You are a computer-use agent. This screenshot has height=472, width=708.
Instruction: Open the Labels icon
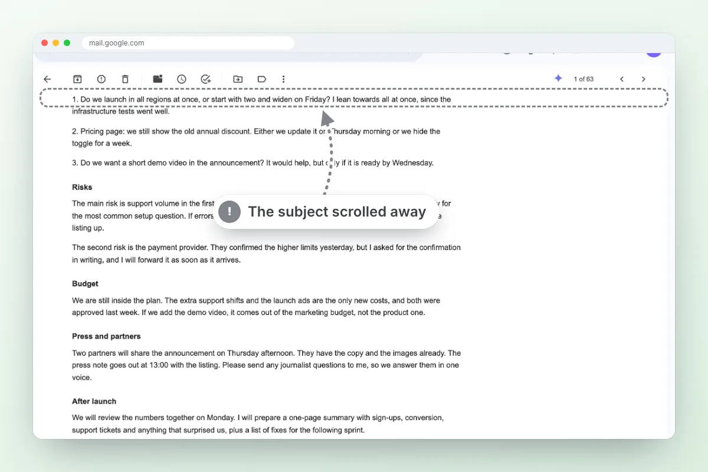point(262,79)
